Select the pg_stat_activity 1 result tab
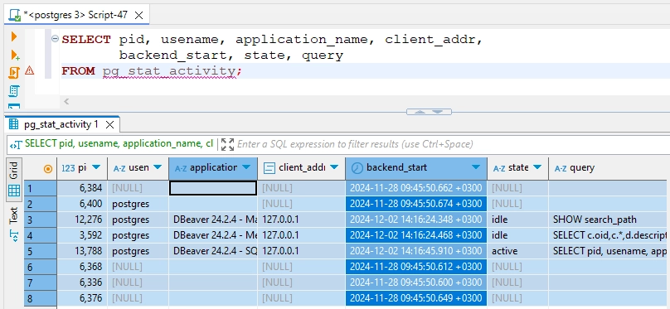The image size is (670, 309). 61,124
